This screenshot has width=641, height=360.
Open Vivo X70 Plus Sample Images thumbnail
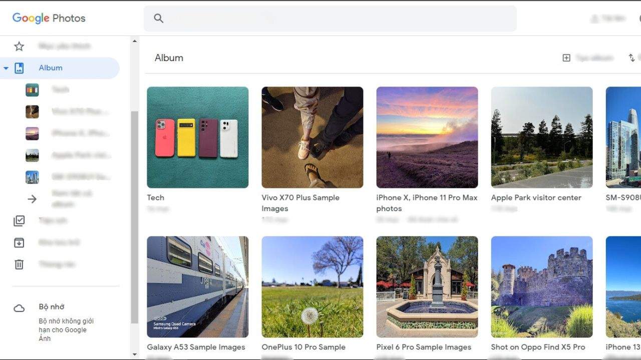(312, 137)
